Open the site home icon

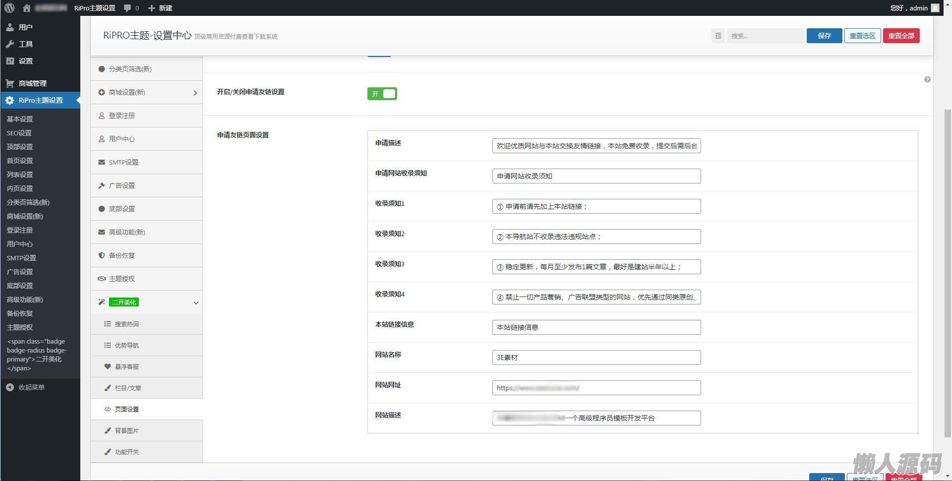[27, 8]
